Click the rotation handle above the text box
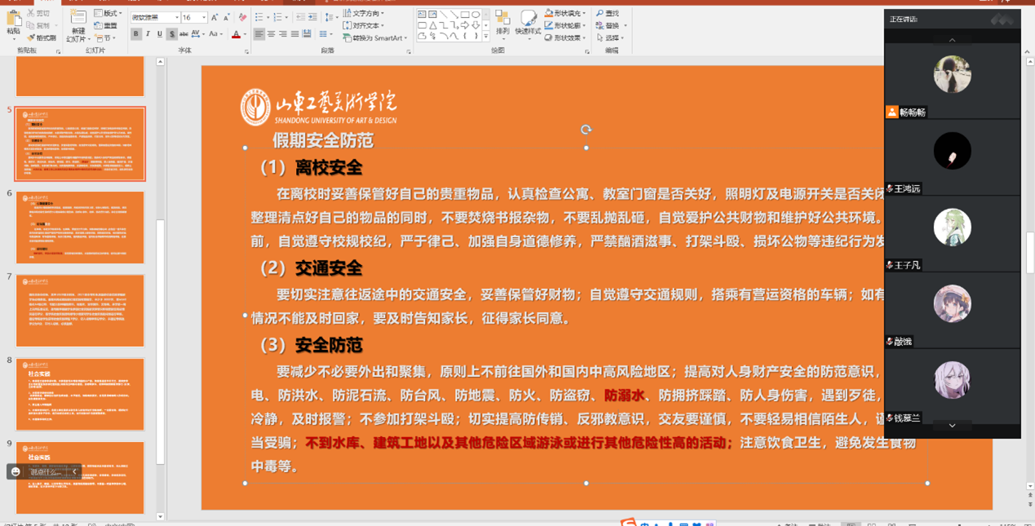Image resolution: width=1035 pixels, height=526 pixels. (586, 130)
